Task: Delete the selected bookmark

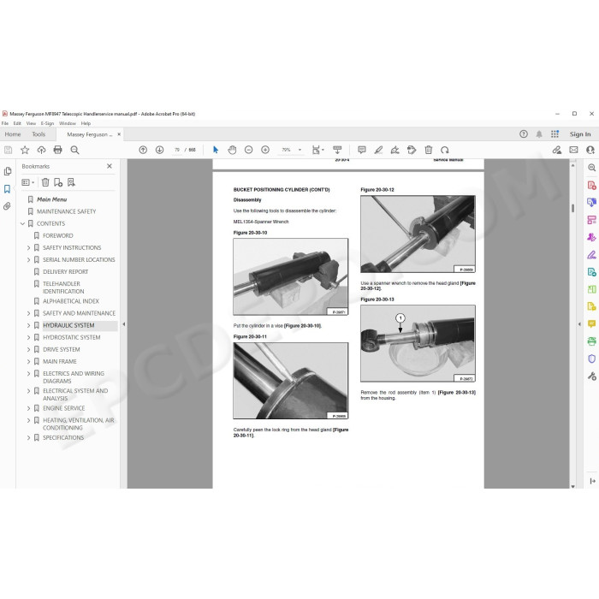Action: coord(45,182)
